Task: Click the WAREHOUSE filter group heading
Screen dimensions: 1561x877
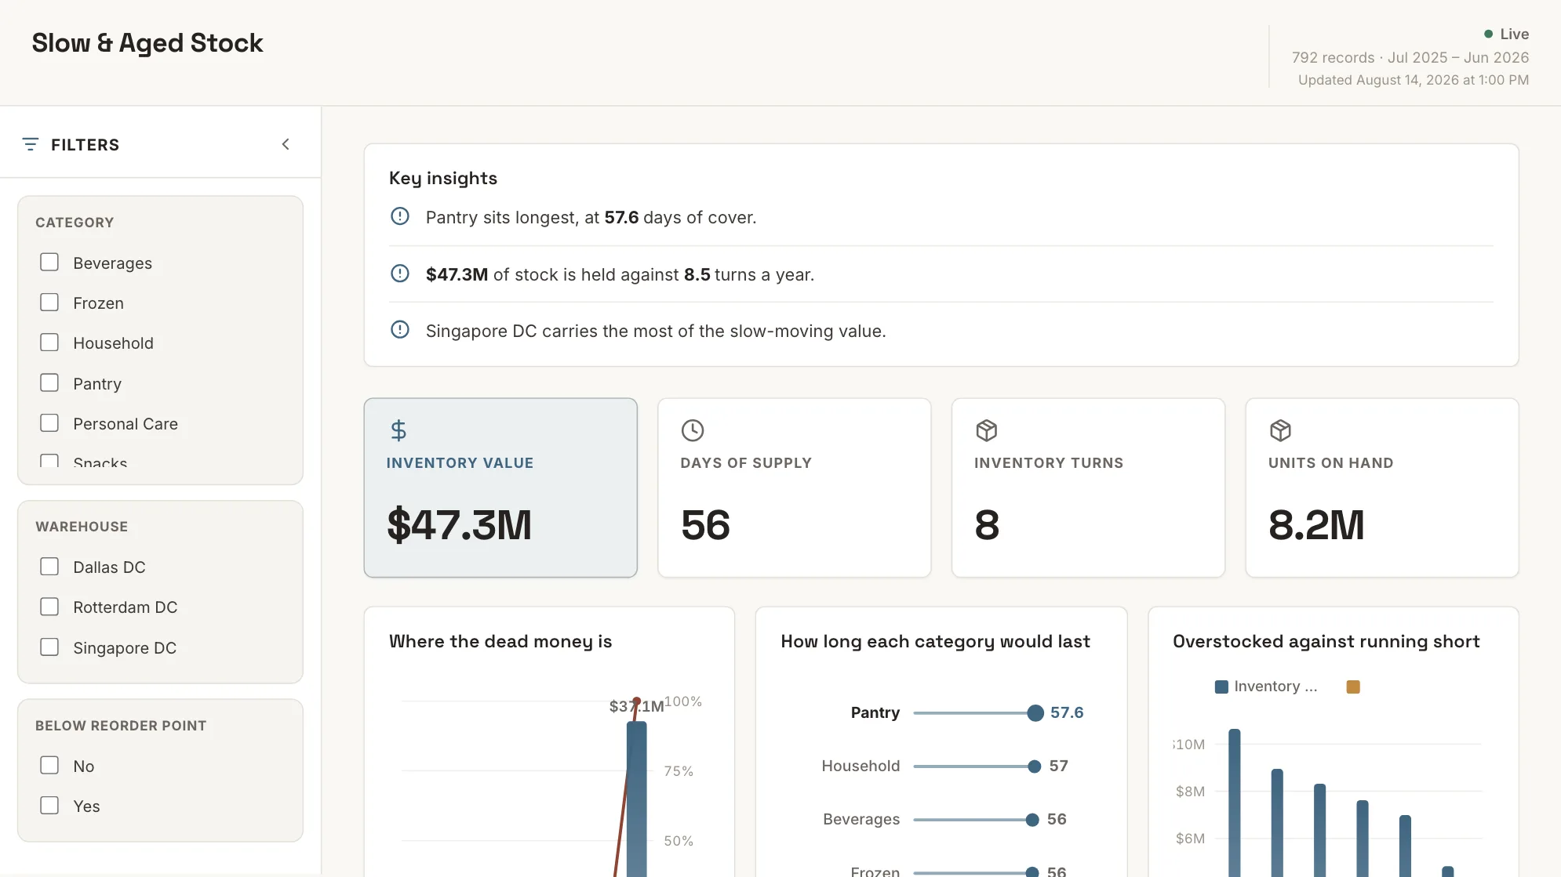Action: 82,527
